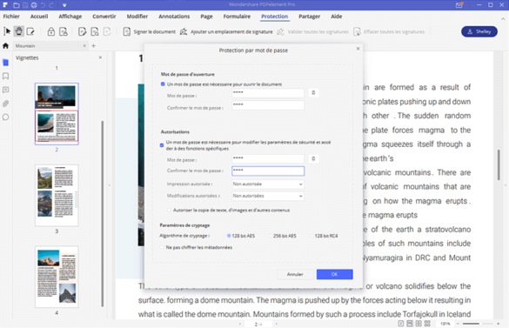The image size is (509, 328).
Task: Select page 4 thumbnail
Action: [x=57, y=277]
